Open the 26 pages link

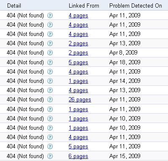point(80,100)
